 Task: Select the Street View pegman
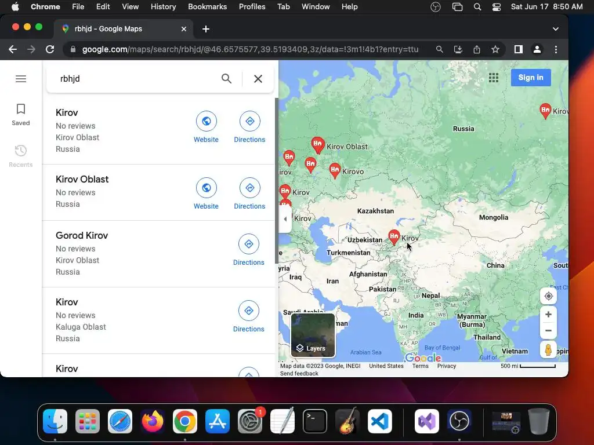click(x=548, y=349)
